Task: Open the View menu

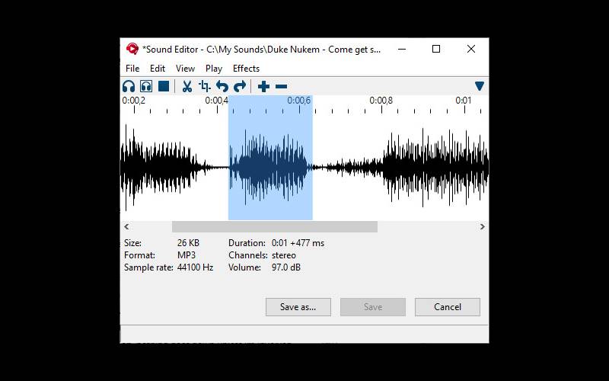Action: point(185,69)
